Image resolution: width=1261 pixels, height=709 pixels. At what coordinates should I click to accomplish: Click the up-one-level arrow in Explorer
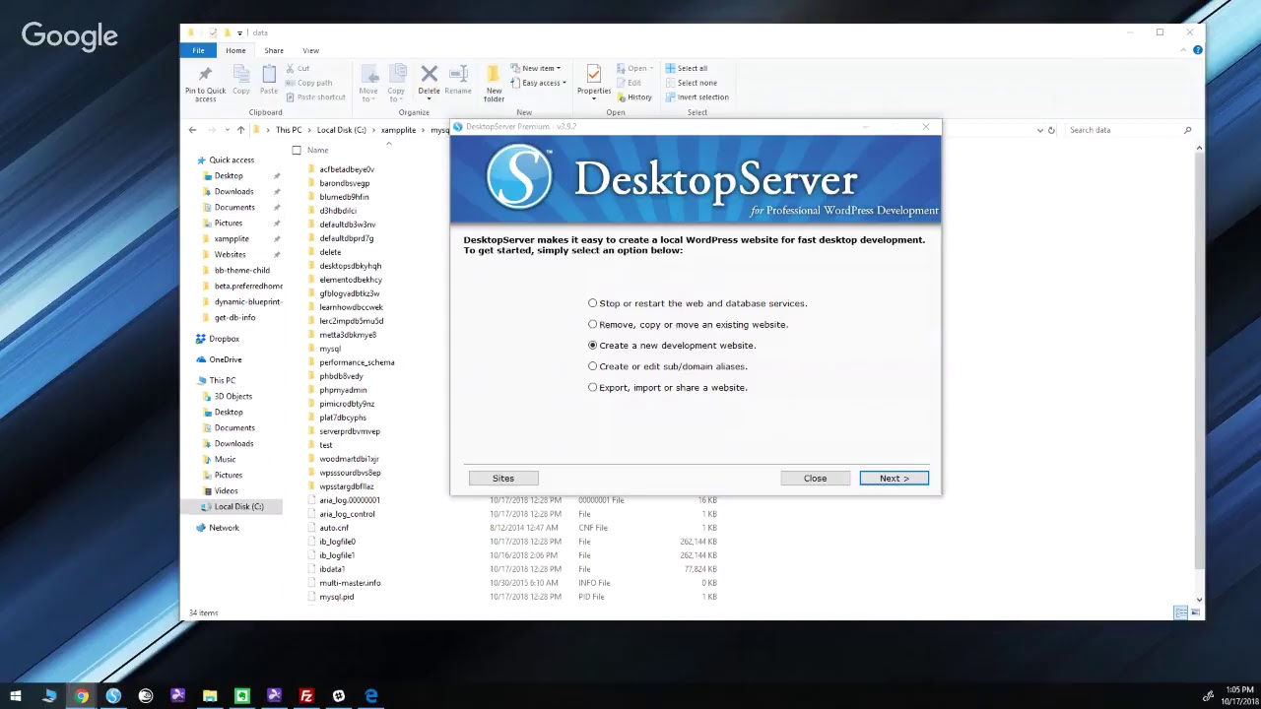(x=240, y=130)
